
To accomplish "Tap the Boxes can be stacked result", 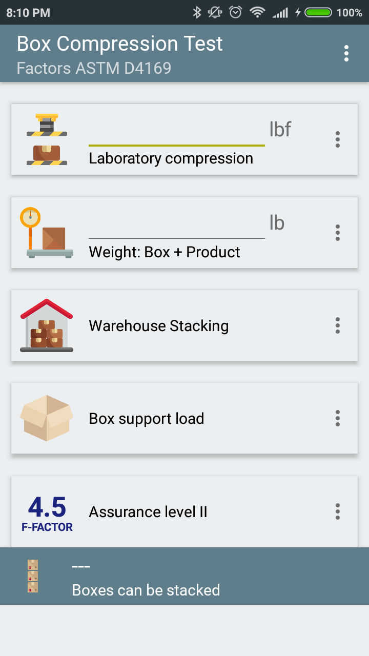I will [x=146, y=590].
